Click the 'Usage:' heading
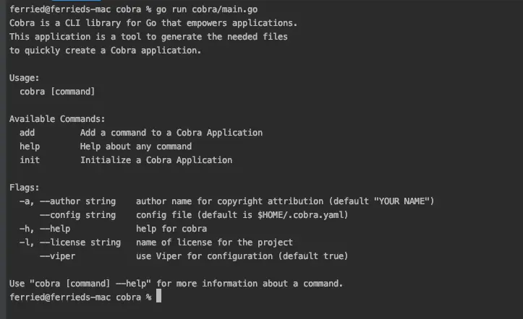This screenshot has width=523, height=319. pyautogui.click(x=25, y=78)
